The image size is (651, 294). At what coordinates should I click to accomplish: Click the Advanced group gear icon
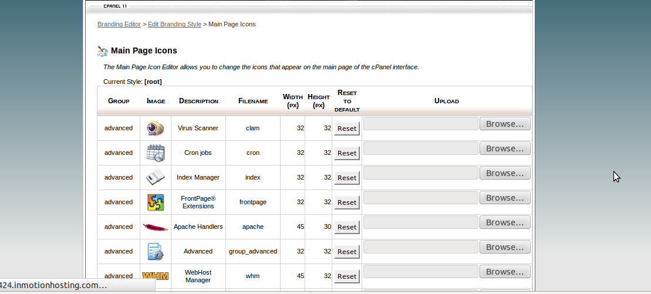155,251
